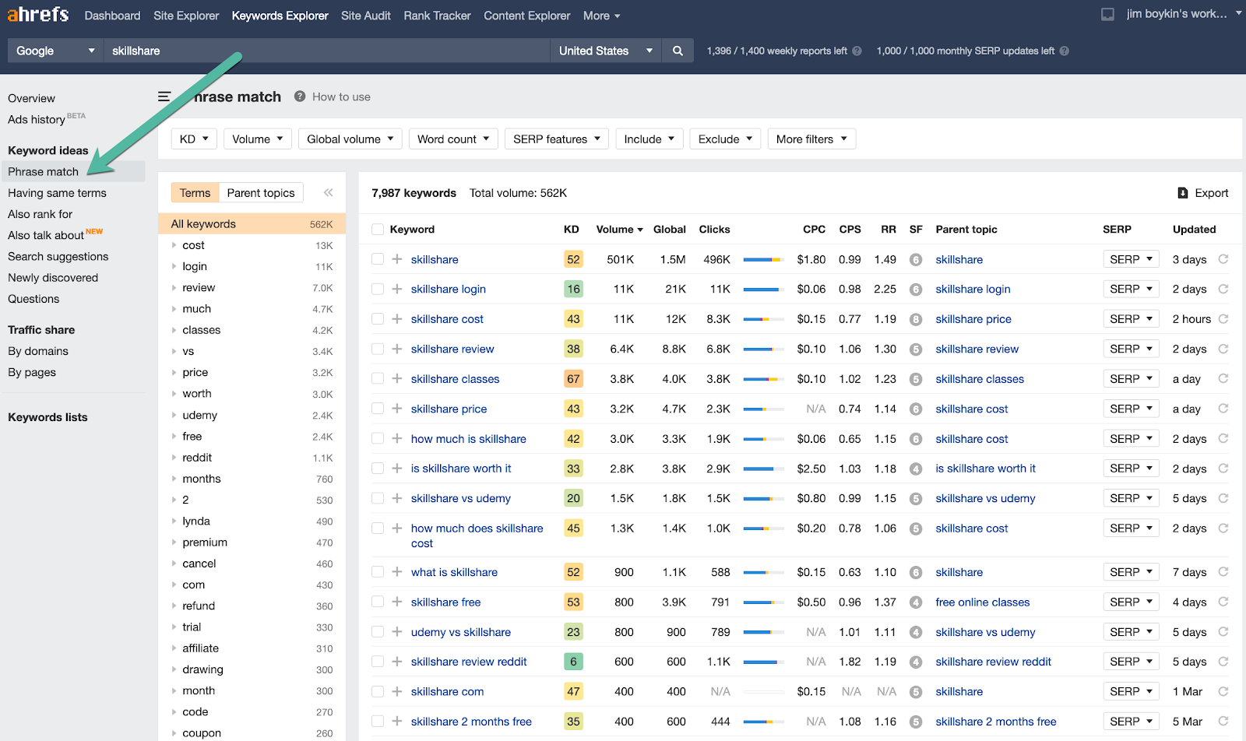Click the skillshare keyword search field
1246x741 pixels.
(327, 51)
